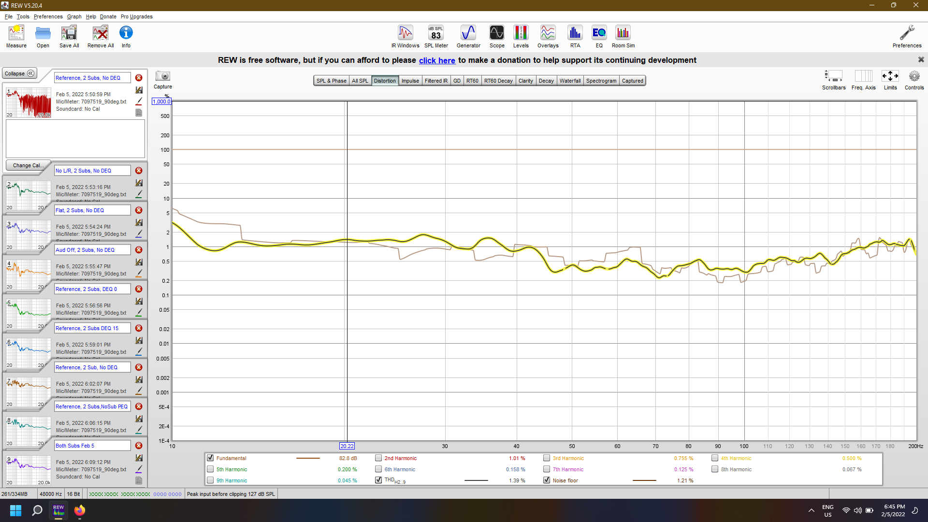Screen dimensions: 928x522
Task: Open the Room Sim tool
Action: 623,37
